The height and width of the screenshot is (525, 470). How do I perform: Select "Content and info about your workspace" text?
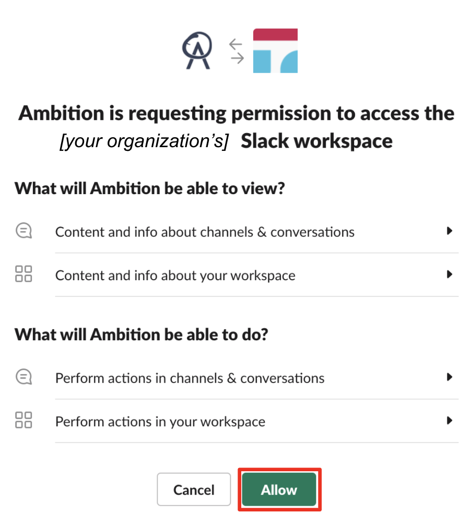(x=175, y=275)
